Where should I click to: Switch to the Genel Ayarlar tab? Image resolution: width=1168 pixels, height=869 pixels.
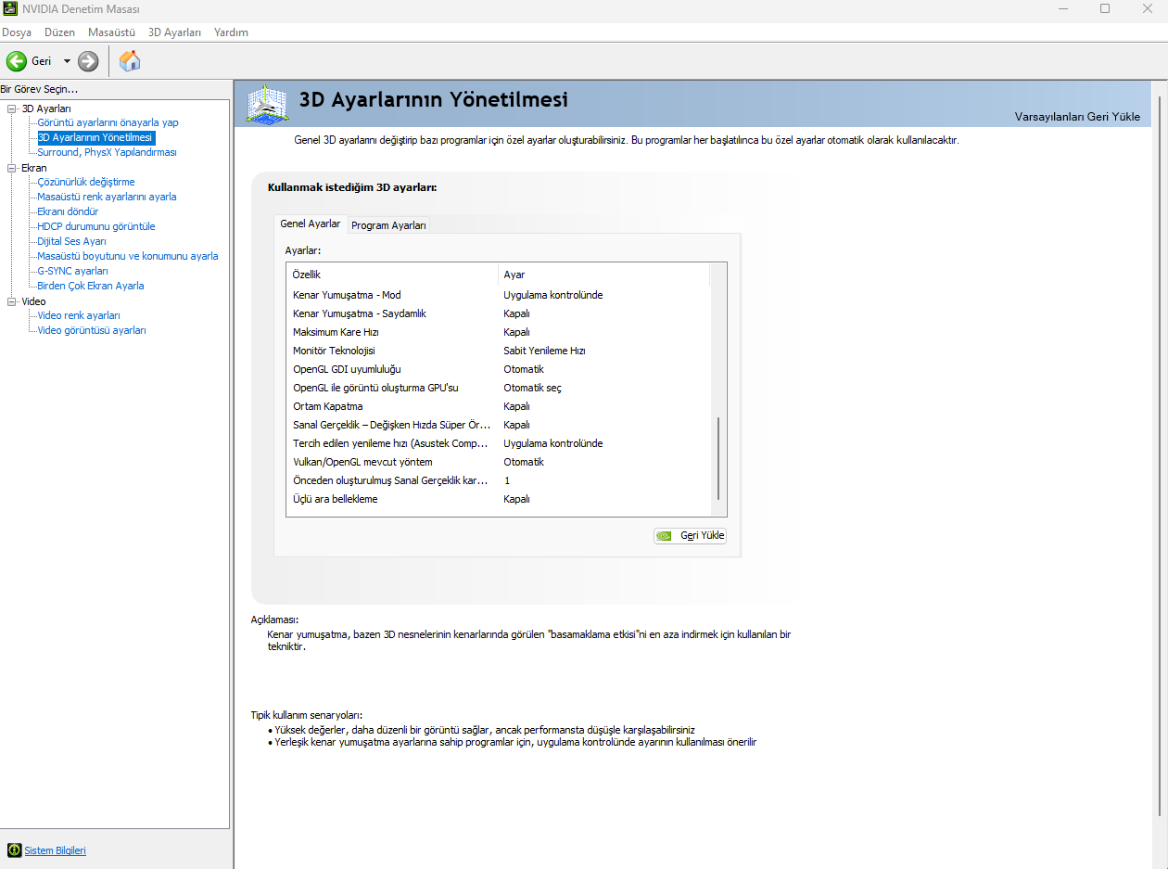[x=310, y=224]
